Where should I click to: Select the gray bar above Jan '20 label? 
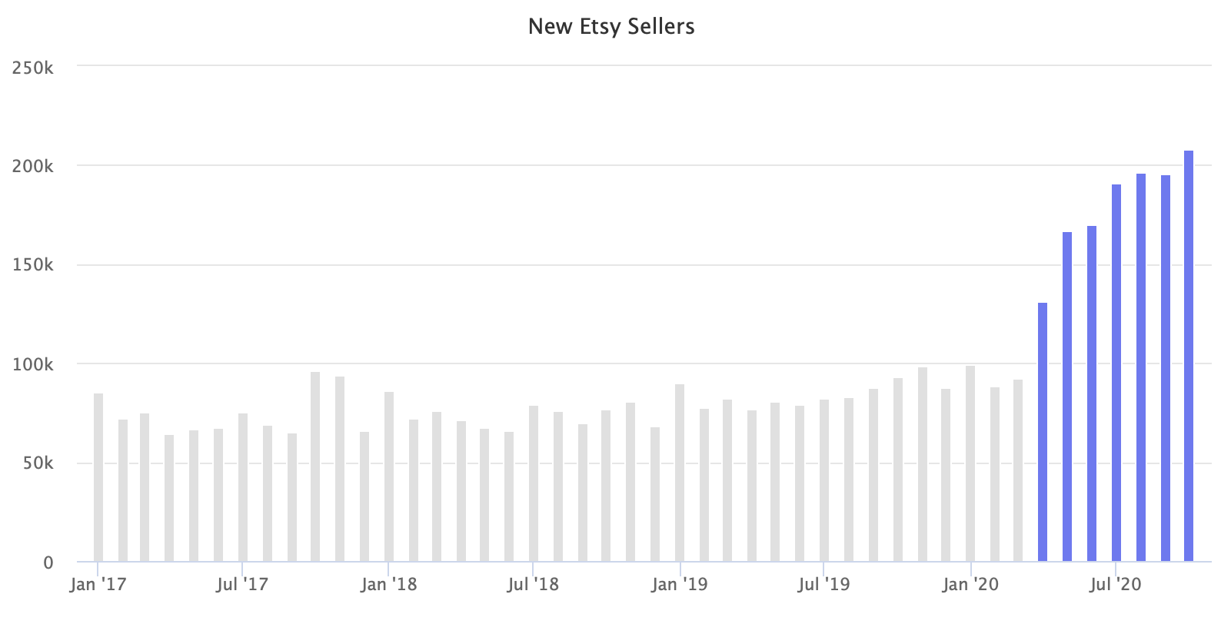coord(970,463)
